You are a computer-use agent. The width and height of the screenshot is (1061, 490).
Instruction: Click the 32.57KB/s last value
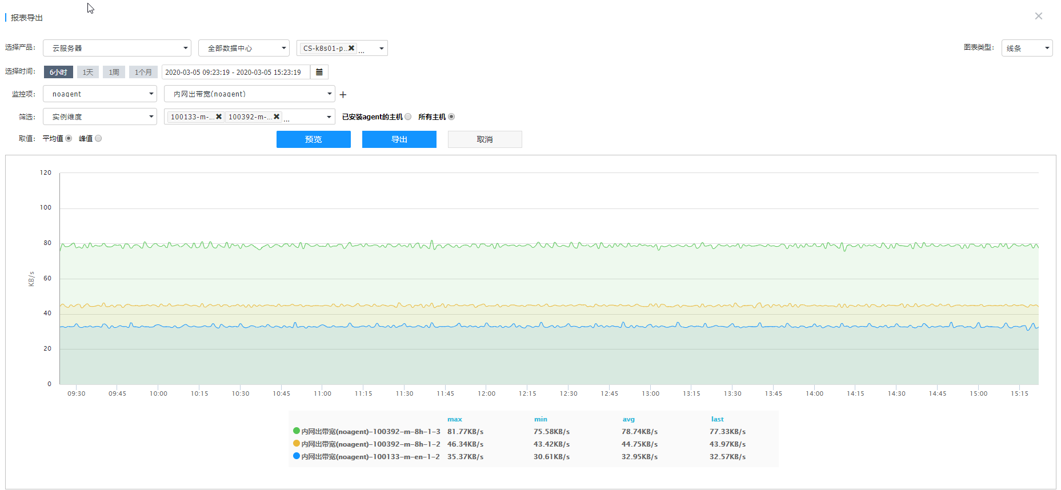(x=727, y=456)
